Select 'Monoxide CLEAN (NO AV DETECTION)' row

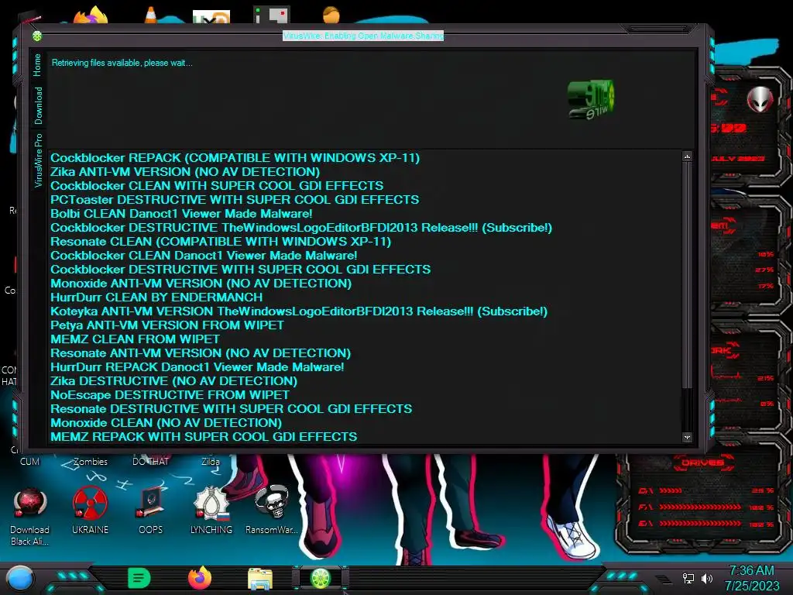click(x=166, y=422)
